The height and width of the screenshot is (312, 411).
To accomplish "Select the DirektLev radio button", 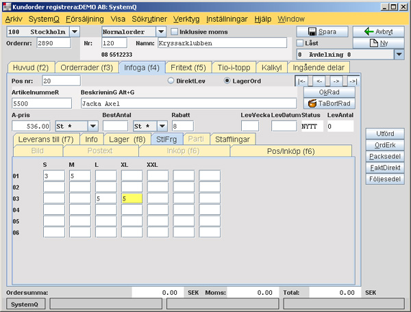I will [171, 81].
